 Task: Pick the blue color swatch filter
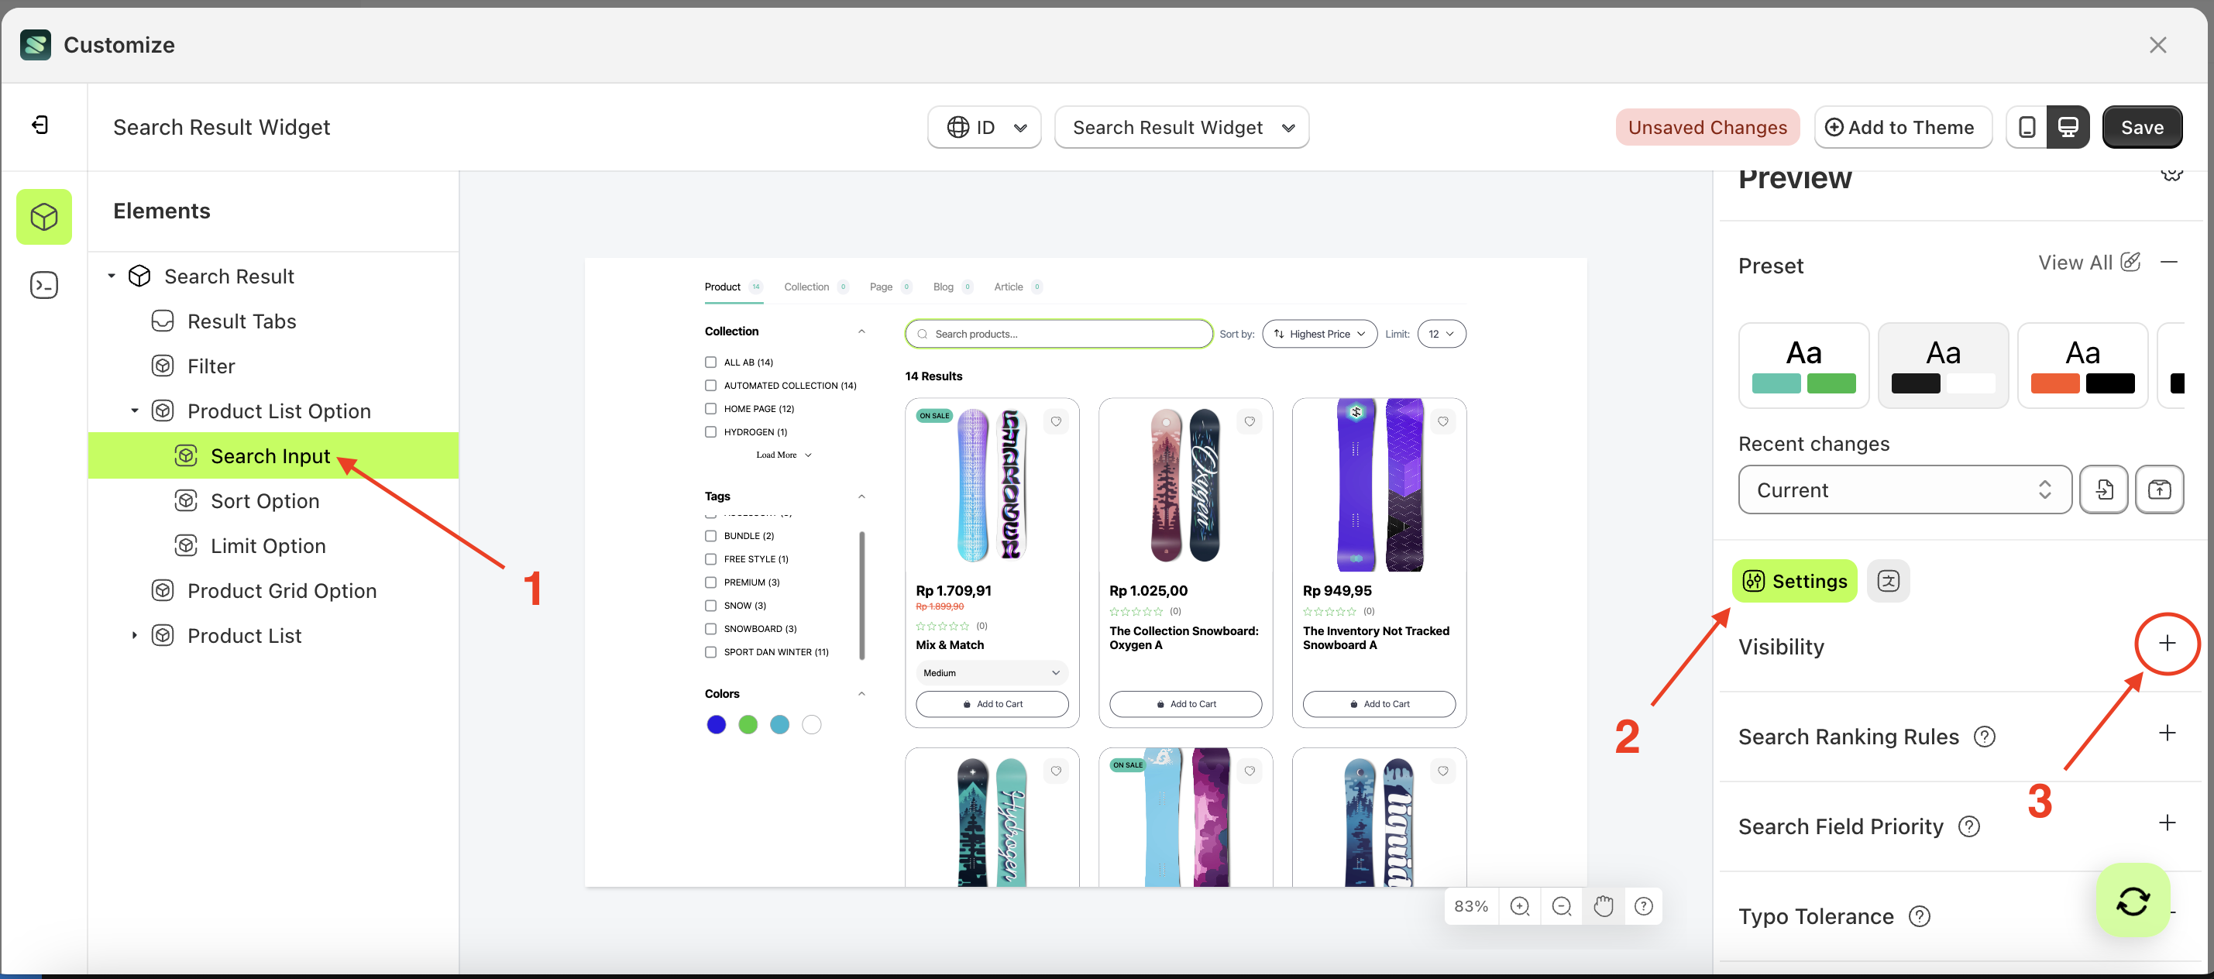coord(715,725)
